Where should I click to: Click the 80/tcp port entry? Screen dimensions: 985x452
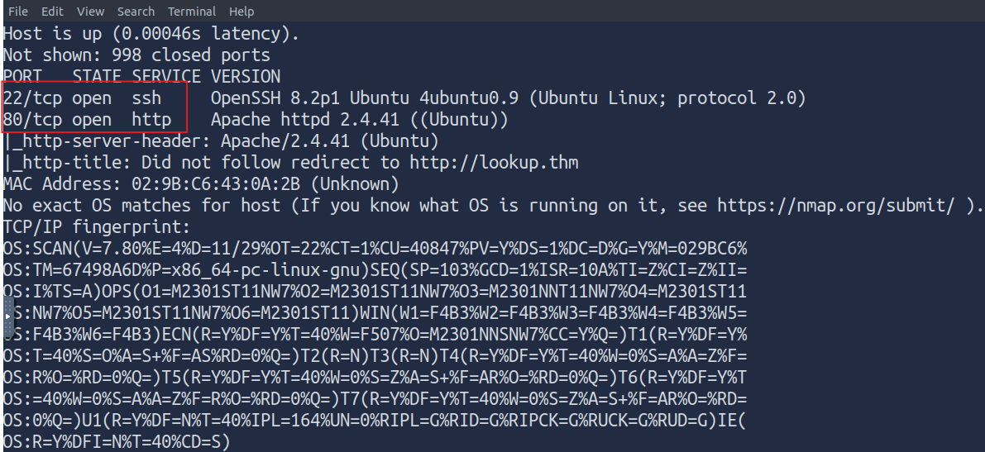pyautogui.click(x=32, y=120)
